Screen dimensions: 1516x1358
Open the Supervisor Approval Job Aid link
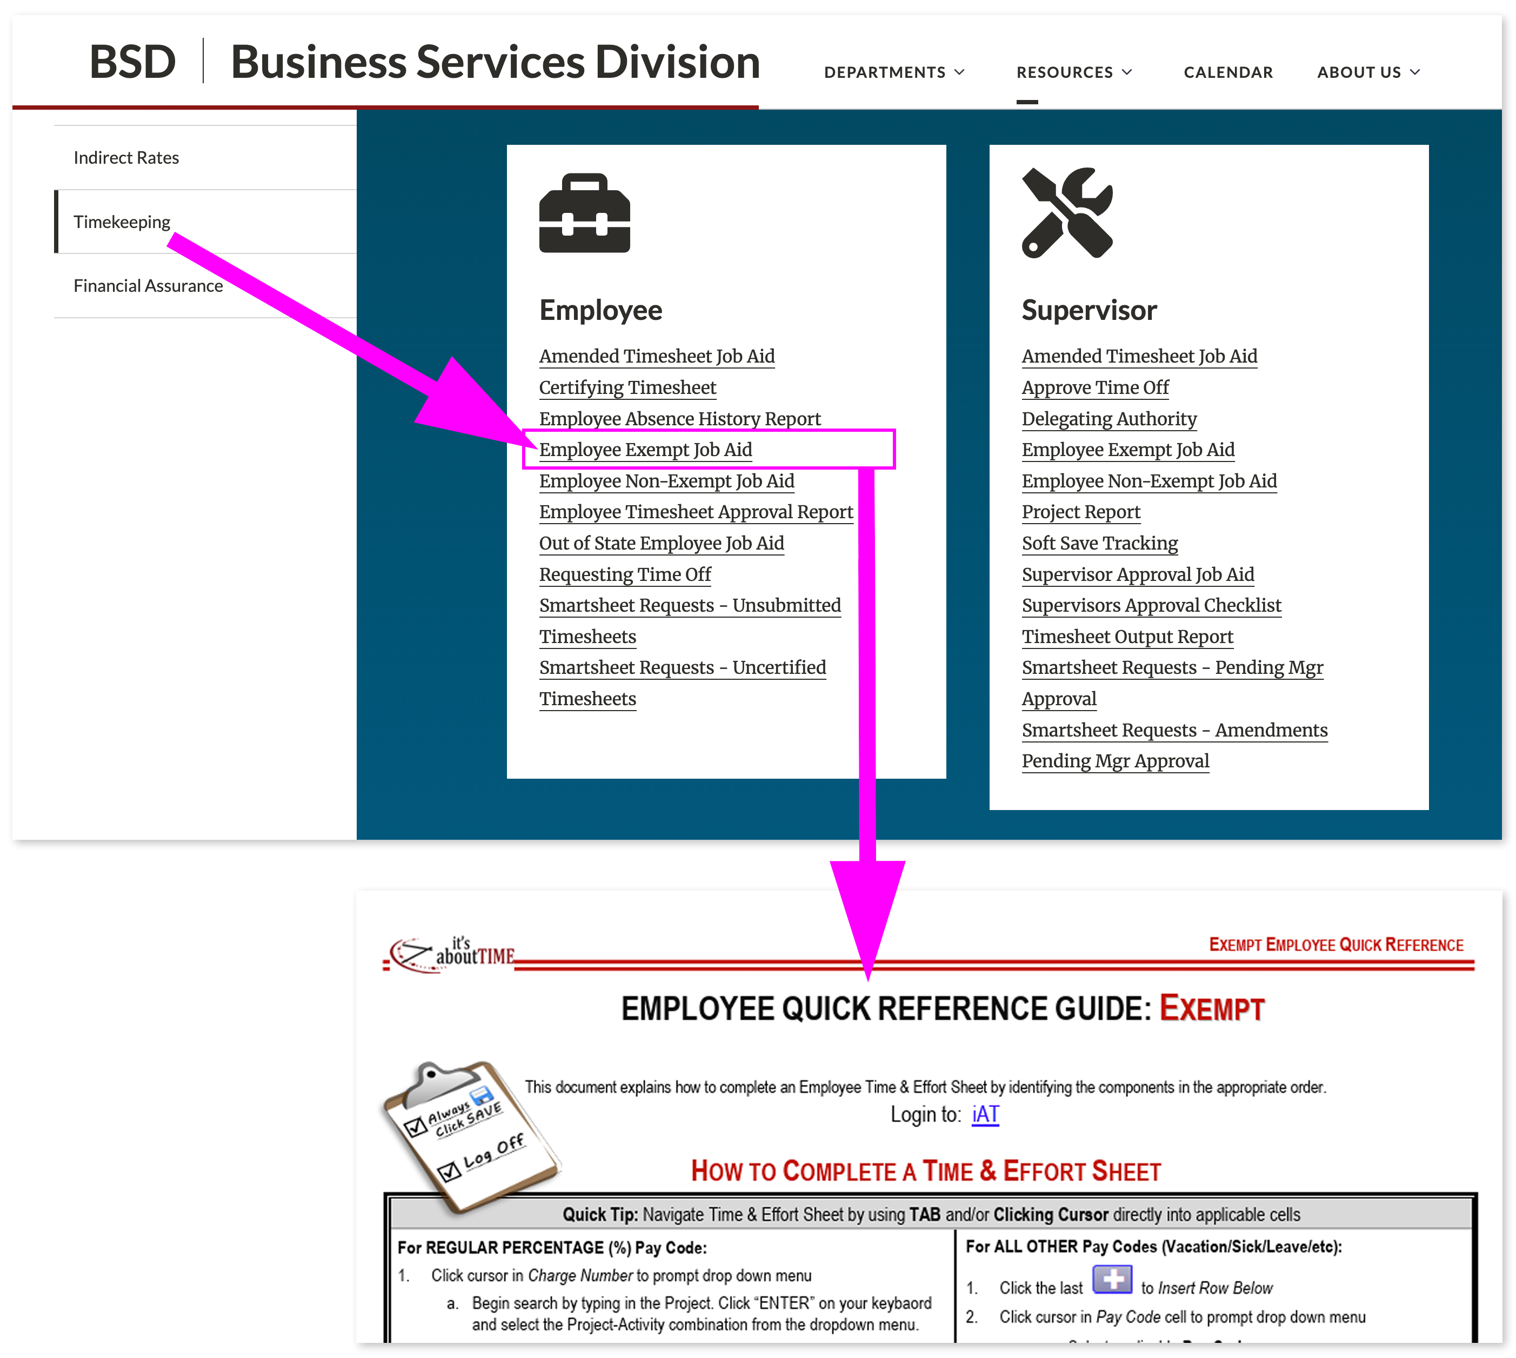pyautogui.click(x=1137, y=574)
